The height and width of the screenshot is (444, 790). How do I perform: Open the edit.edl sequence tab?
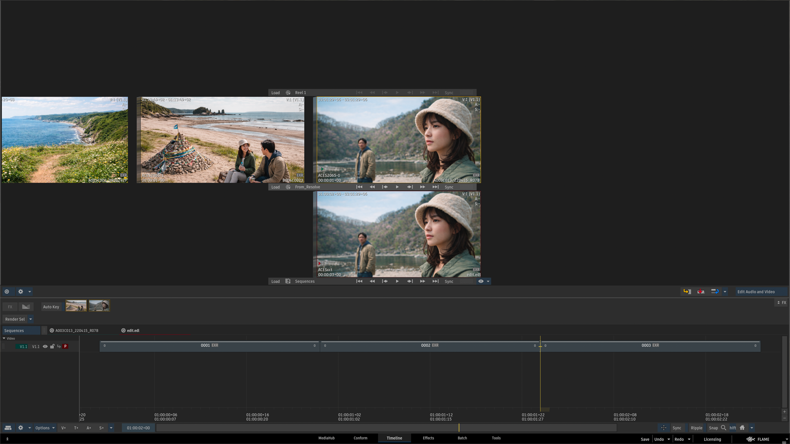tap(133, 330)
